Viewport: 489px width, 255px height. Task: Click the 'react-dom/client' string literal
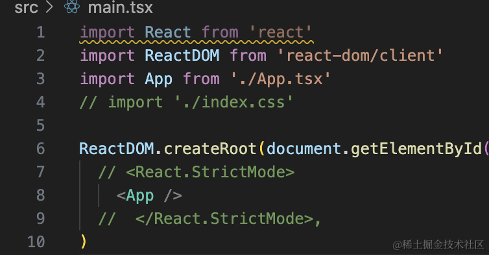tap(360, 56)
